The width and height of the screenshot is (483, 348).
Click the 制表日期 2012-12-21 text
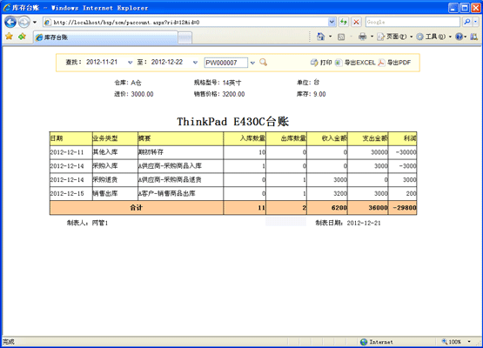tap(348, 223)
